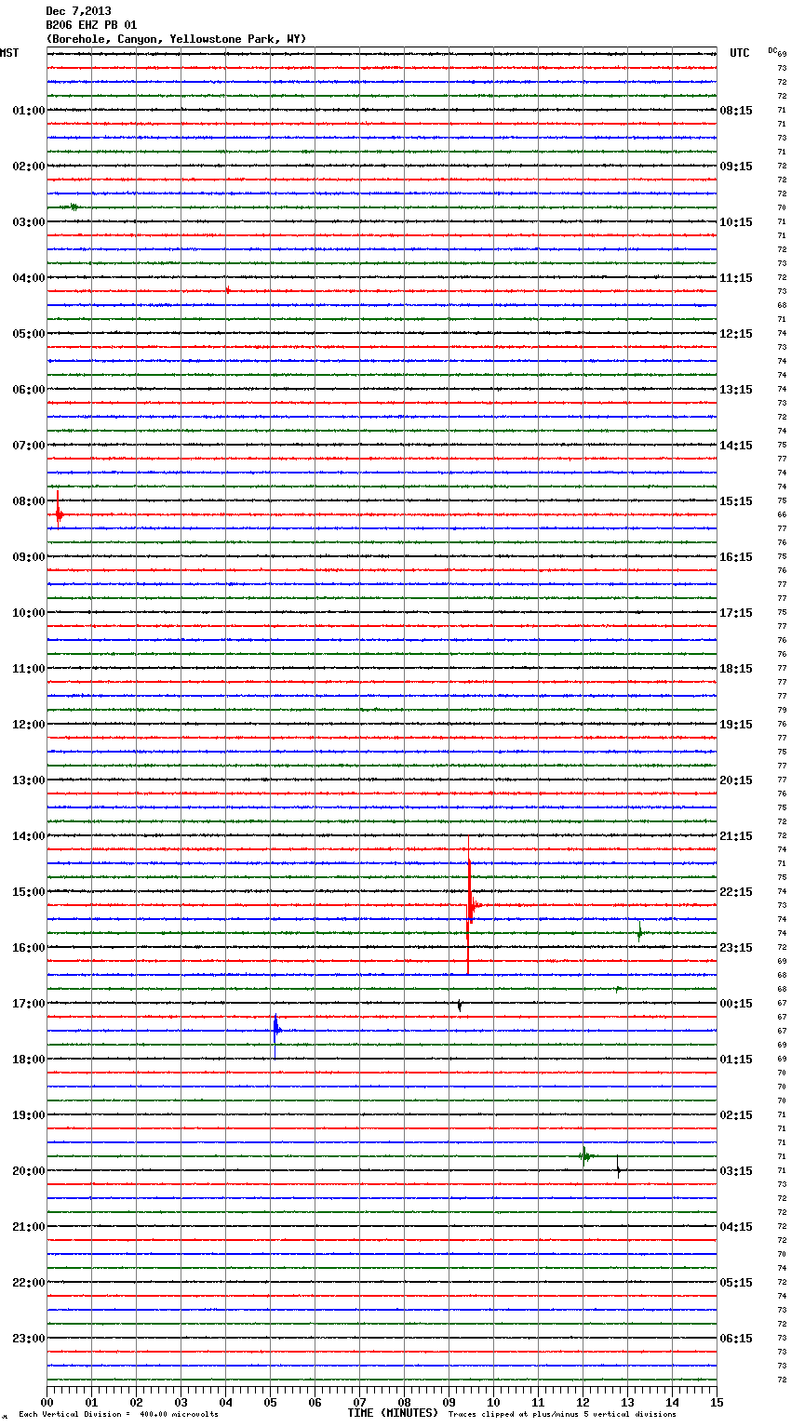Click the TIME (MINUTES) axis title
Screen dimensions: 791x1427
coord(393,1413)
